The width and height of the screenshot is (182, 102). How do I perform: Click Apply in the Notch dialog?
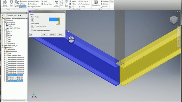coord(61,35)
